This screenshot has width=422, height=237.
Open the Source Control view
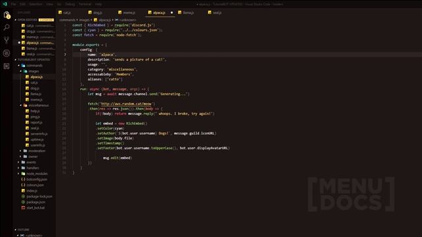click(x=7, y=40)
